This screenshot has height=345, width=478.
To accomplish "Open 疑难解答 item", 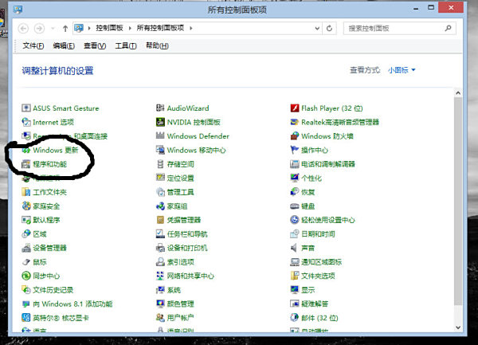I will coord(315,304).
